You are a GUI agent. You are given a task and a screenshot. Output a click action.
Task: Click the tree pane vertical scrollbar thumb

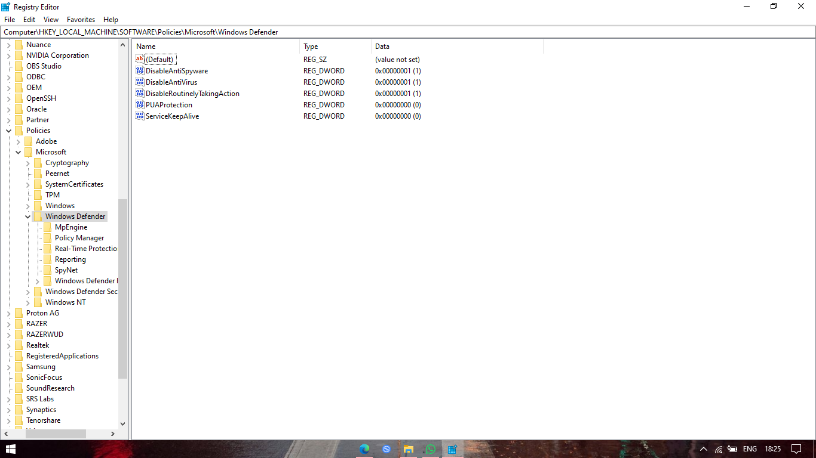click(123, 289)
